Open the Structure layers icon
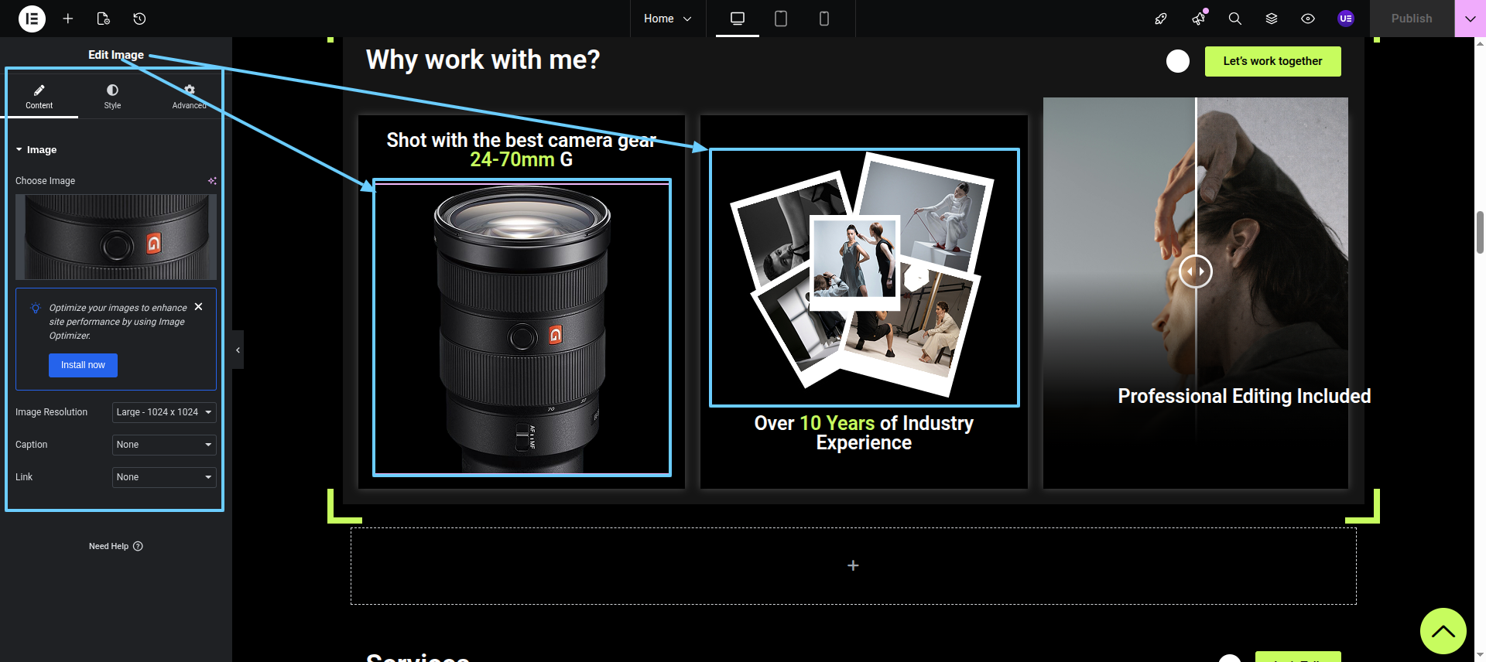 click(x=1271, y=19)
